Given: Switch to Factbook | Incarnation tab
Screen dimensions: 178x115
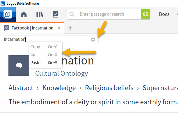Looking at the screenshot, I should pyautogui.click(x=32, y=28).
